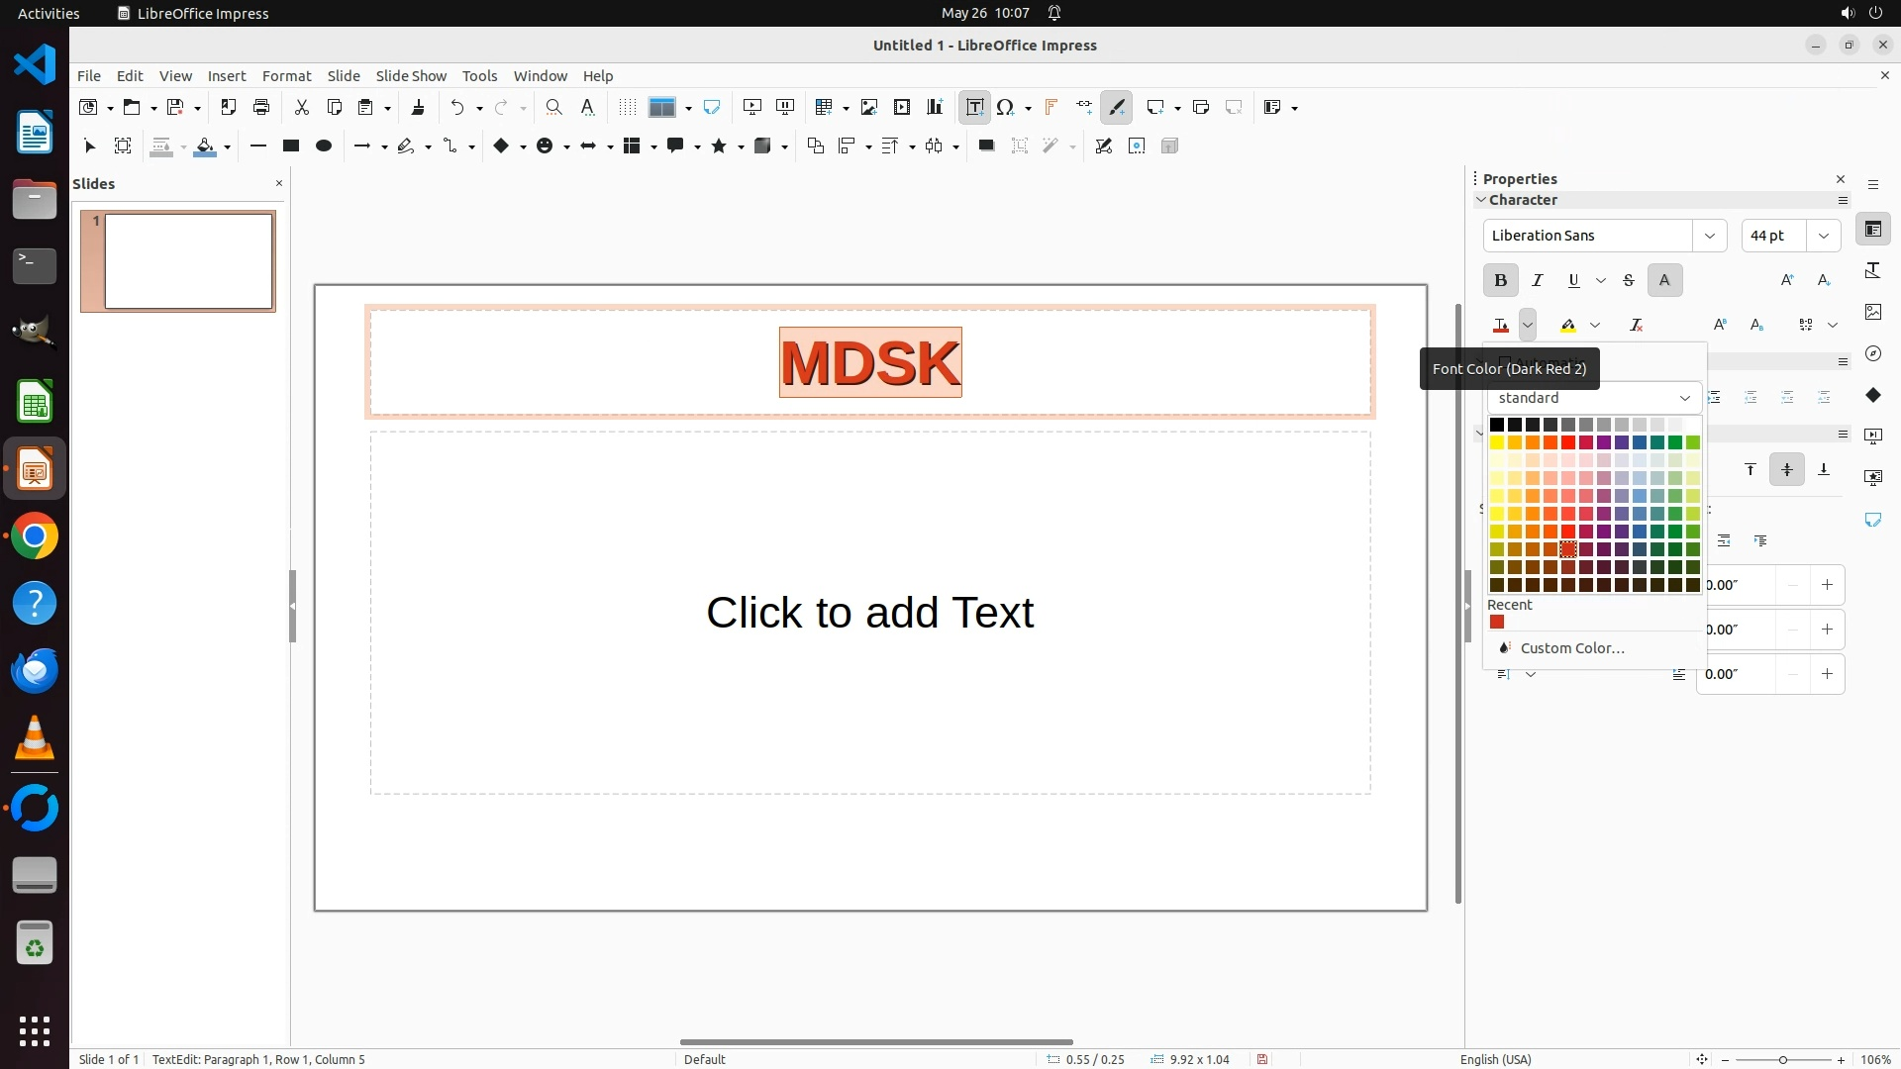The width and height of the screenshot is (1901, 1069).
Task: Collapse the Character section header
Action: coord(1522,200)
